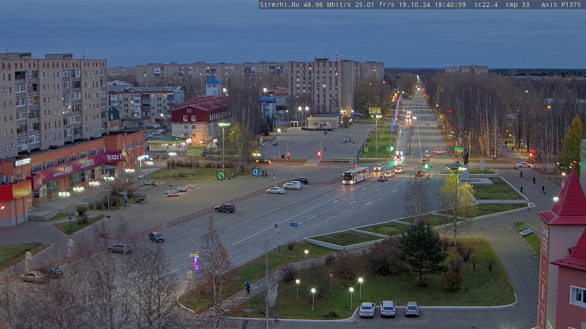Click the 18:40:59 time stamp

[x=450, y=5]
